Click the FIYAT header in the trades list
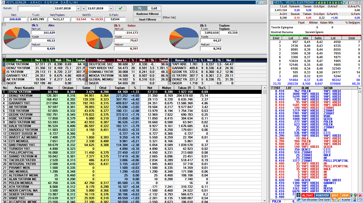Viewport: 363px width, 203px height. tap(276, 88)
